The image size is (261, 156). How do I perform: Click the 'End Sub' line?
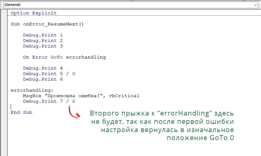pos(21,112)
